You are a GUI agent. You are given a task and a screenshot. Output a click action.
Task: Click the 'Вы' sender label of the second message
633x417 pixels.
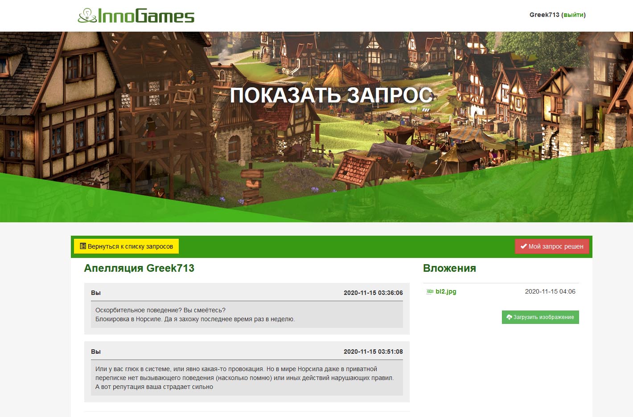pyautogui.click(x=96, y=352)
